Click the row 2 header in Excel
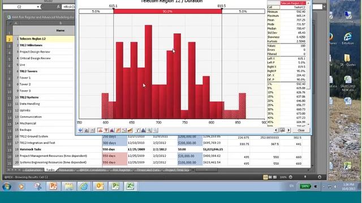Viewport: 362px width, 203px height. (10, 39)
